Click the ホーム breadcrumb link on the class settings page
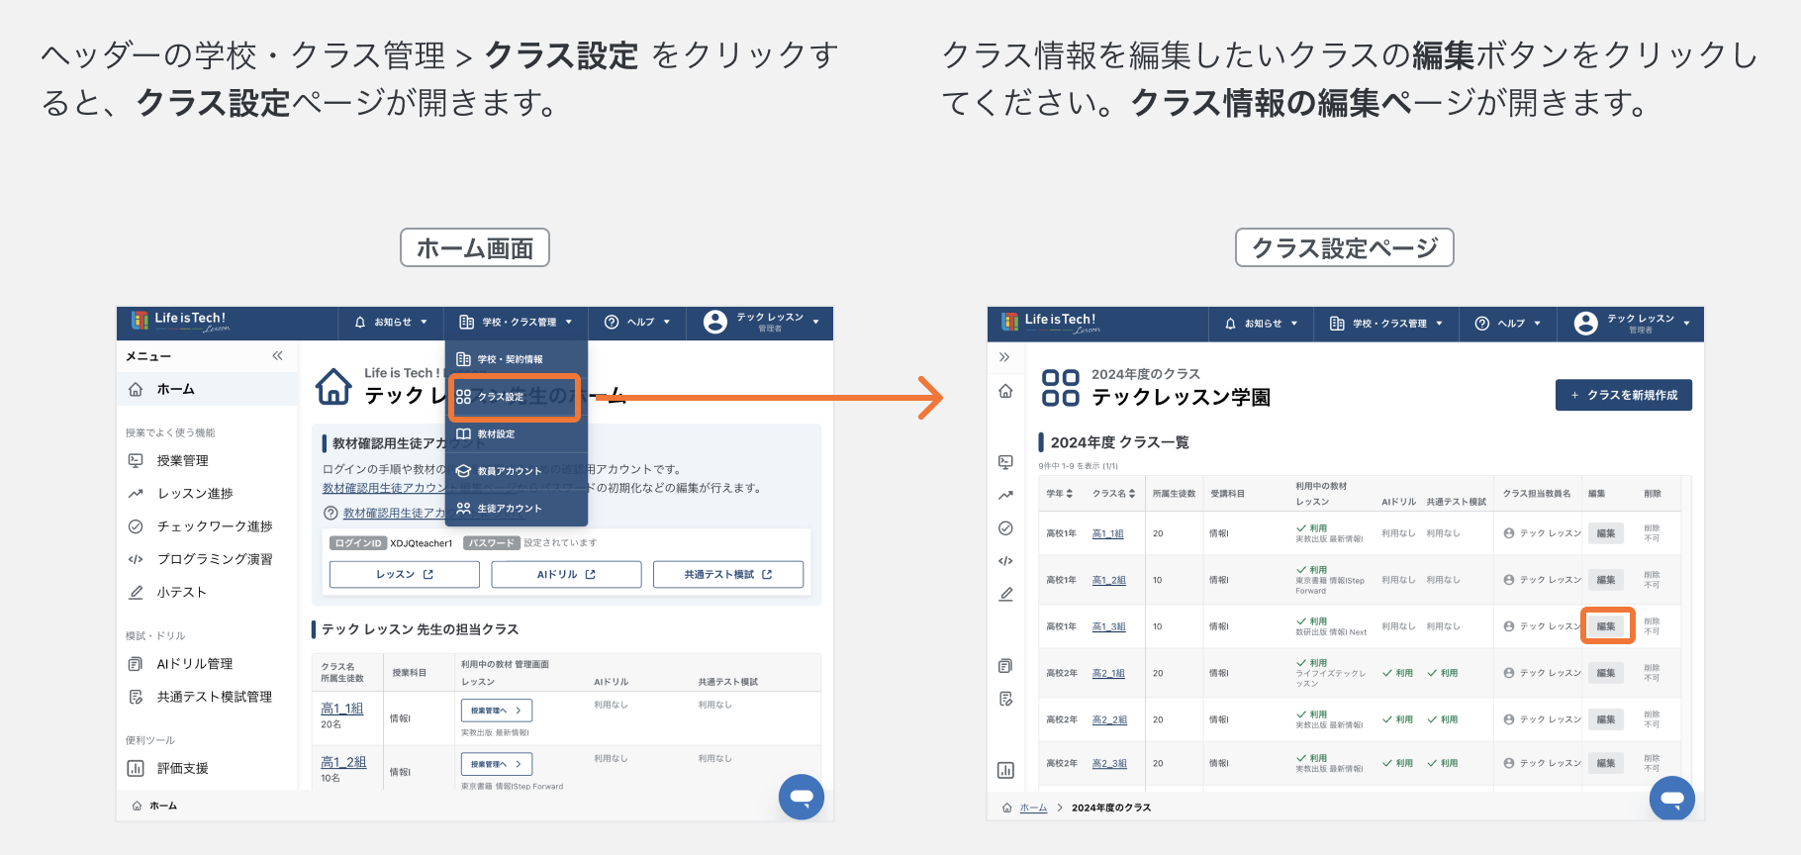Viewport: 1801px width, 855px height. (1033, 807)
